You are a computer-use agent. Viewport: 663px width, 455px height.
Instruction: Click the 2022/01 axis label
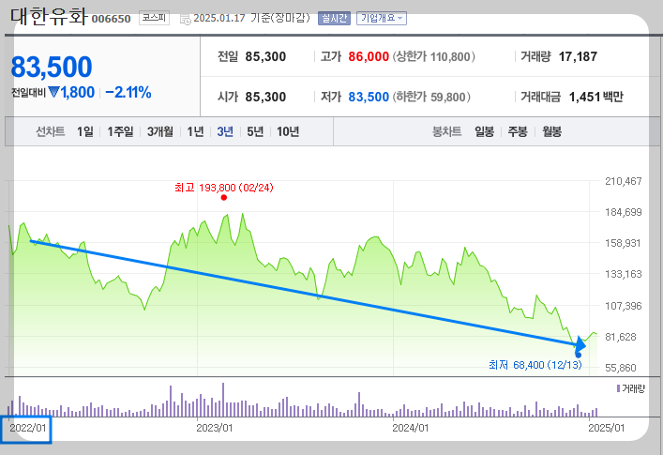coord(28,428)
